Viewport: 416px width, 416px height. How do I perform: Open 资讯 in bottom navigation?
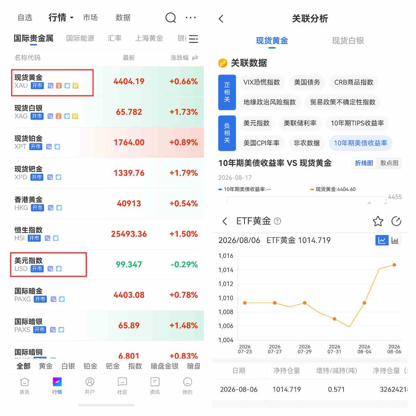(155, 386)
